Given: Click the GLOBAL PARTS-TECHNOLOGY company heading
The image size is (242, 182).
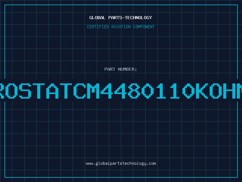Looking at the screenshot, I should 121,18.
